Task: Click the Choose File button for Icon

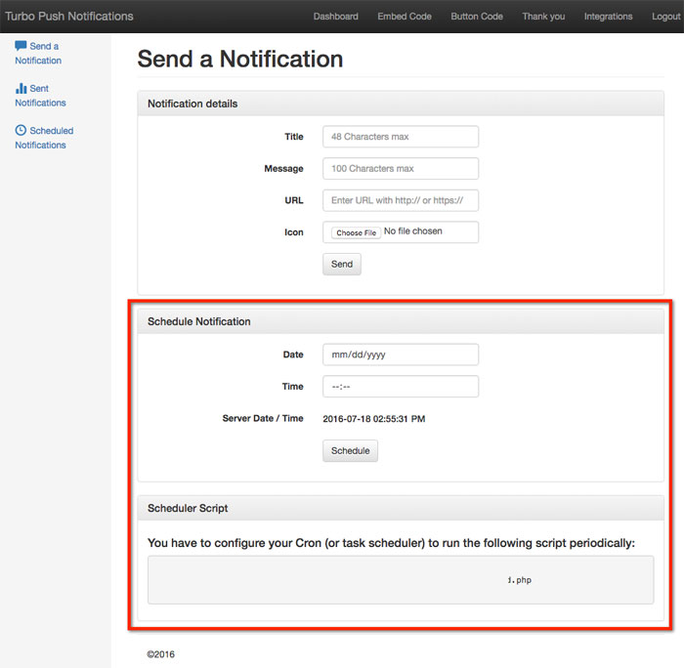Action: [356, 232]
